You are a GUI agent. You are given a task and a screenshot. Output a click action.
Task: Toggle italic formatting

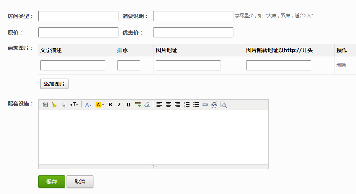(x=119, y=105)
